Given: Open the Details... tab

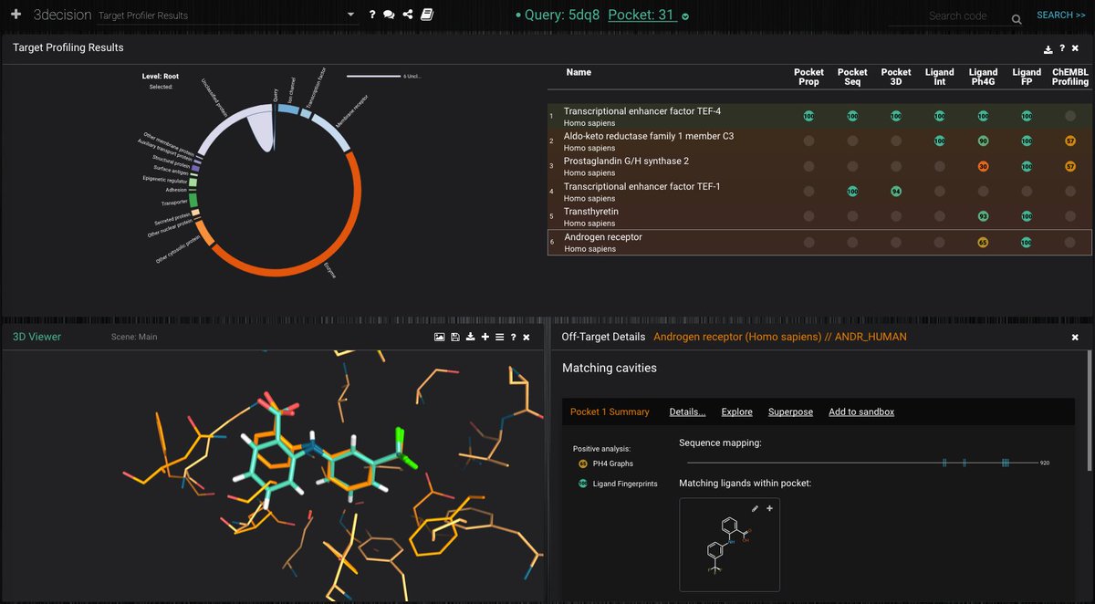Looking at the screenshot, I should 687,411.
